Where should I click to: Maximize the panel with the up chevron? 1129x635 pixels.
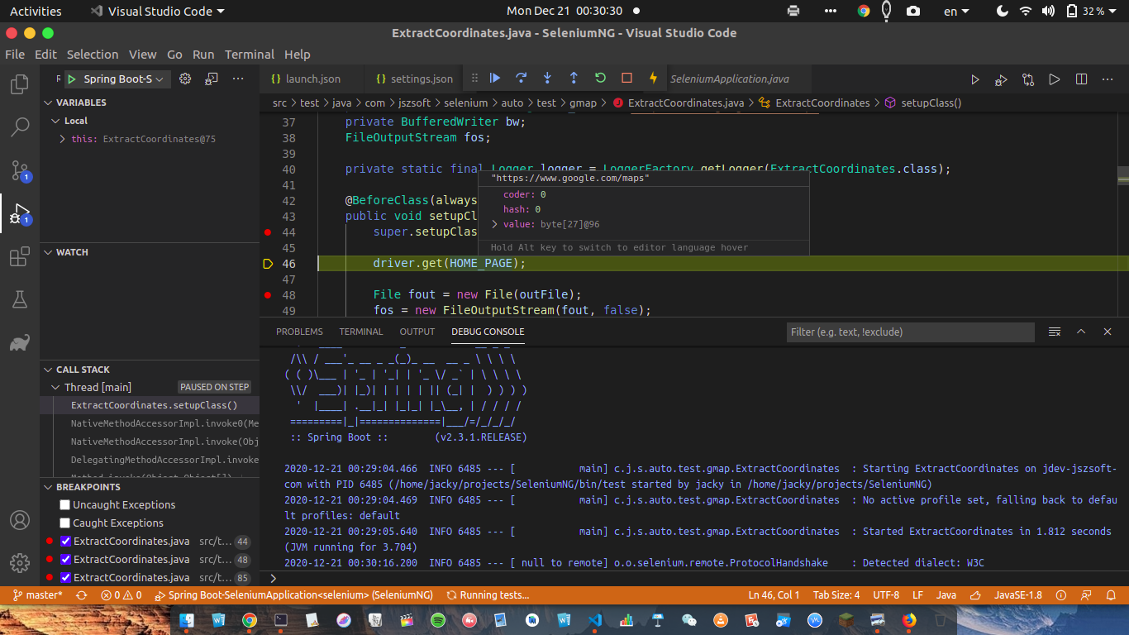point(1081,332)
